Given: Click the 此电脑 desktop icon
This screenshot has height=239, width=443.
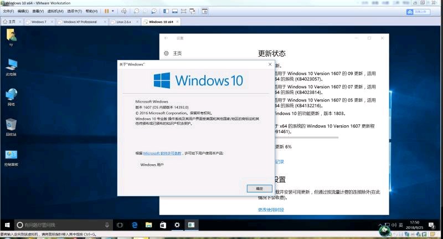Looking at the screenshot, I should point(11,68).
